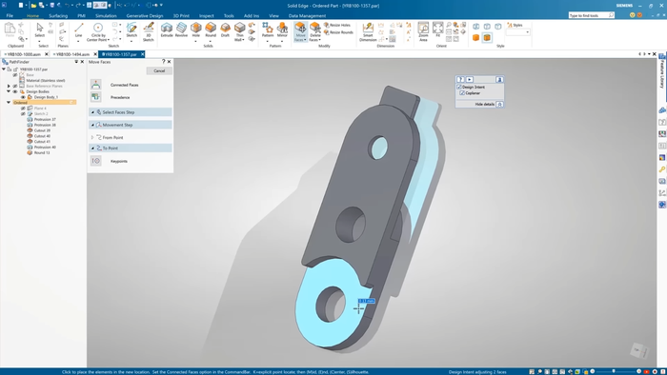The width and height of the screenshot is (667, 375).
Task: Click the Connected Faces option icon
Action: tap(96, 85)
